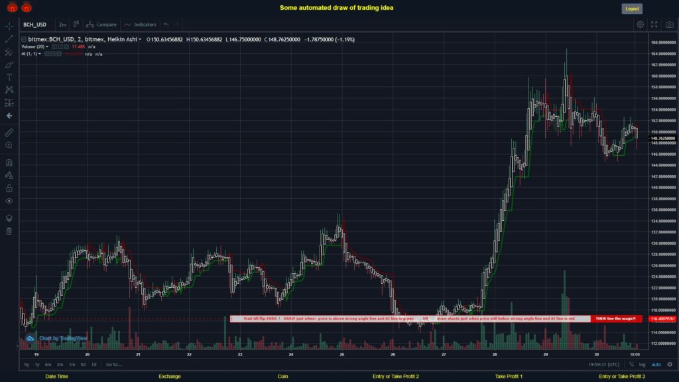Select the 6m time range
Viewport: 679px width, 382px height.
click(x=48, y=365)
